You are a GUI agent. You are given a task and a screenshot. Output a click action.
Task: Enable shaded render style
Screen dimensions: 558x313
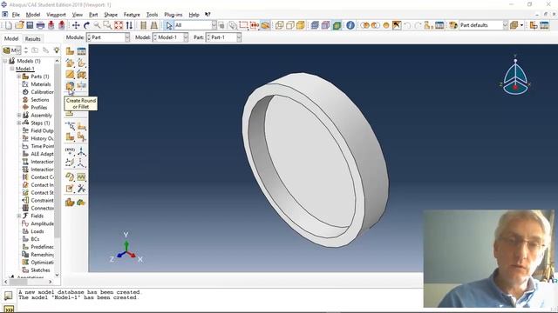pos(301,25)
